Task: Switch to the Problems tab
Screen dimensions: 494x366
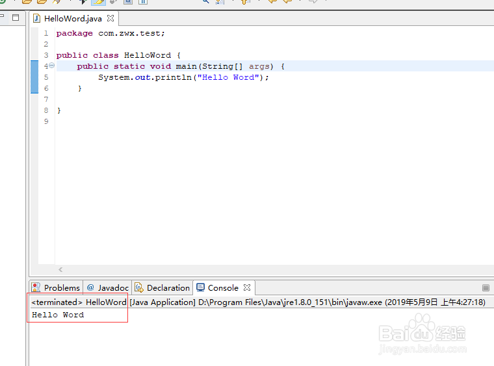Action: [x=56, y=287]
